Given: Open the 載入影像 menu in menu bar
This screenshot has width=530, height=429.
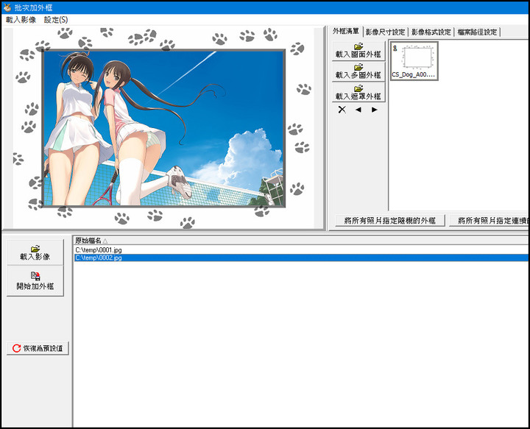Looking at the screenshot, I should click(21, 20).
